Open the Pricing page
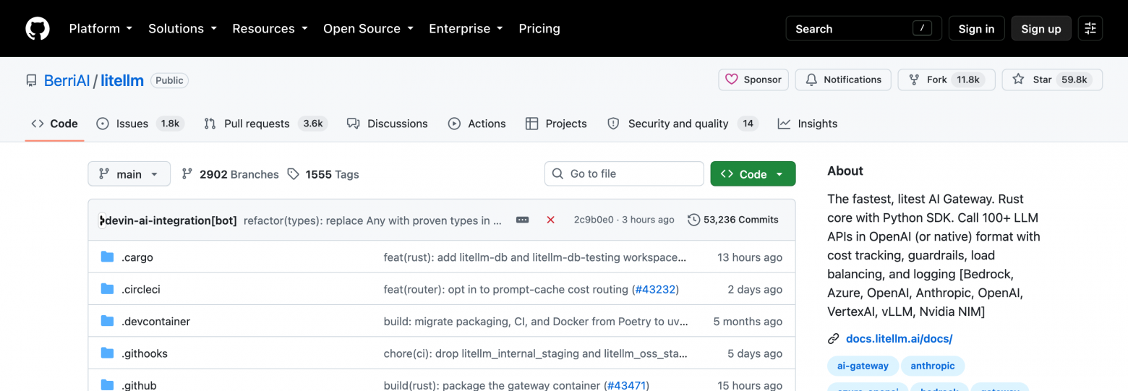 [x=539, y=29]
